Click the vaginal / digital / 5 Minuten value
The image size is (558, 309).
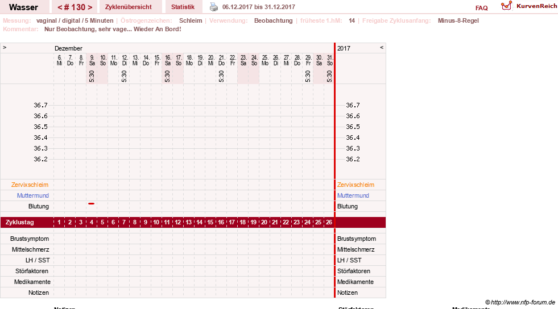point(75,20)
